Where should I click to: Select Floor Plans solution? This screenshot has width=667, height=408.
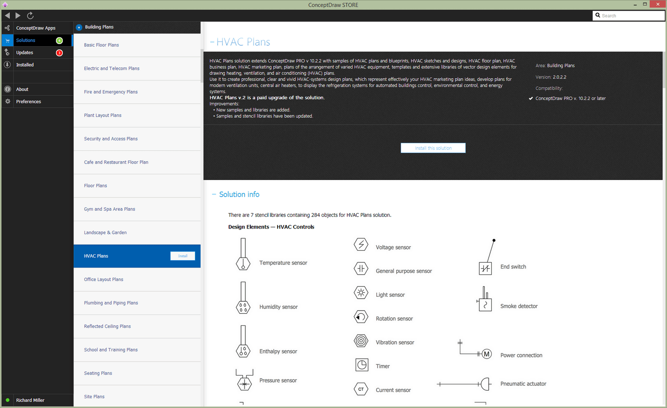click(137, 186)
